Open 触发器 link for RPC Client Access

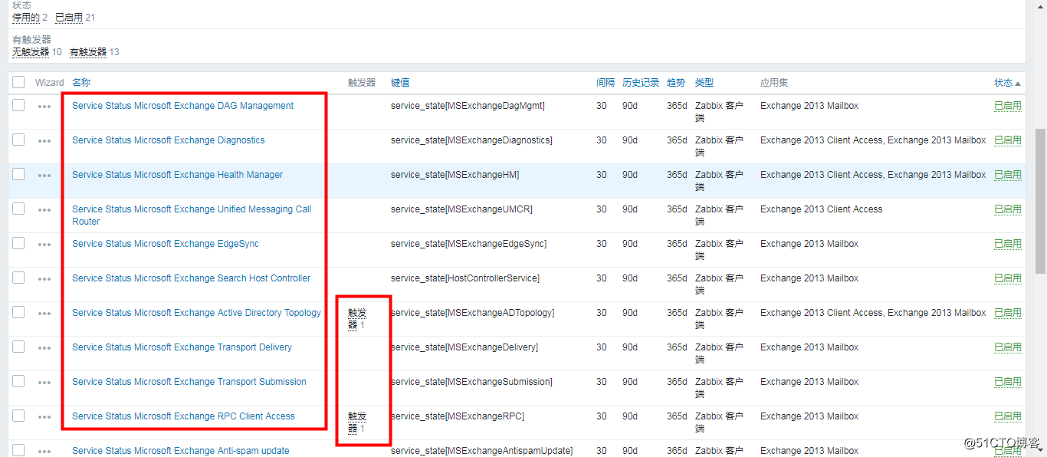coord(356,422)
